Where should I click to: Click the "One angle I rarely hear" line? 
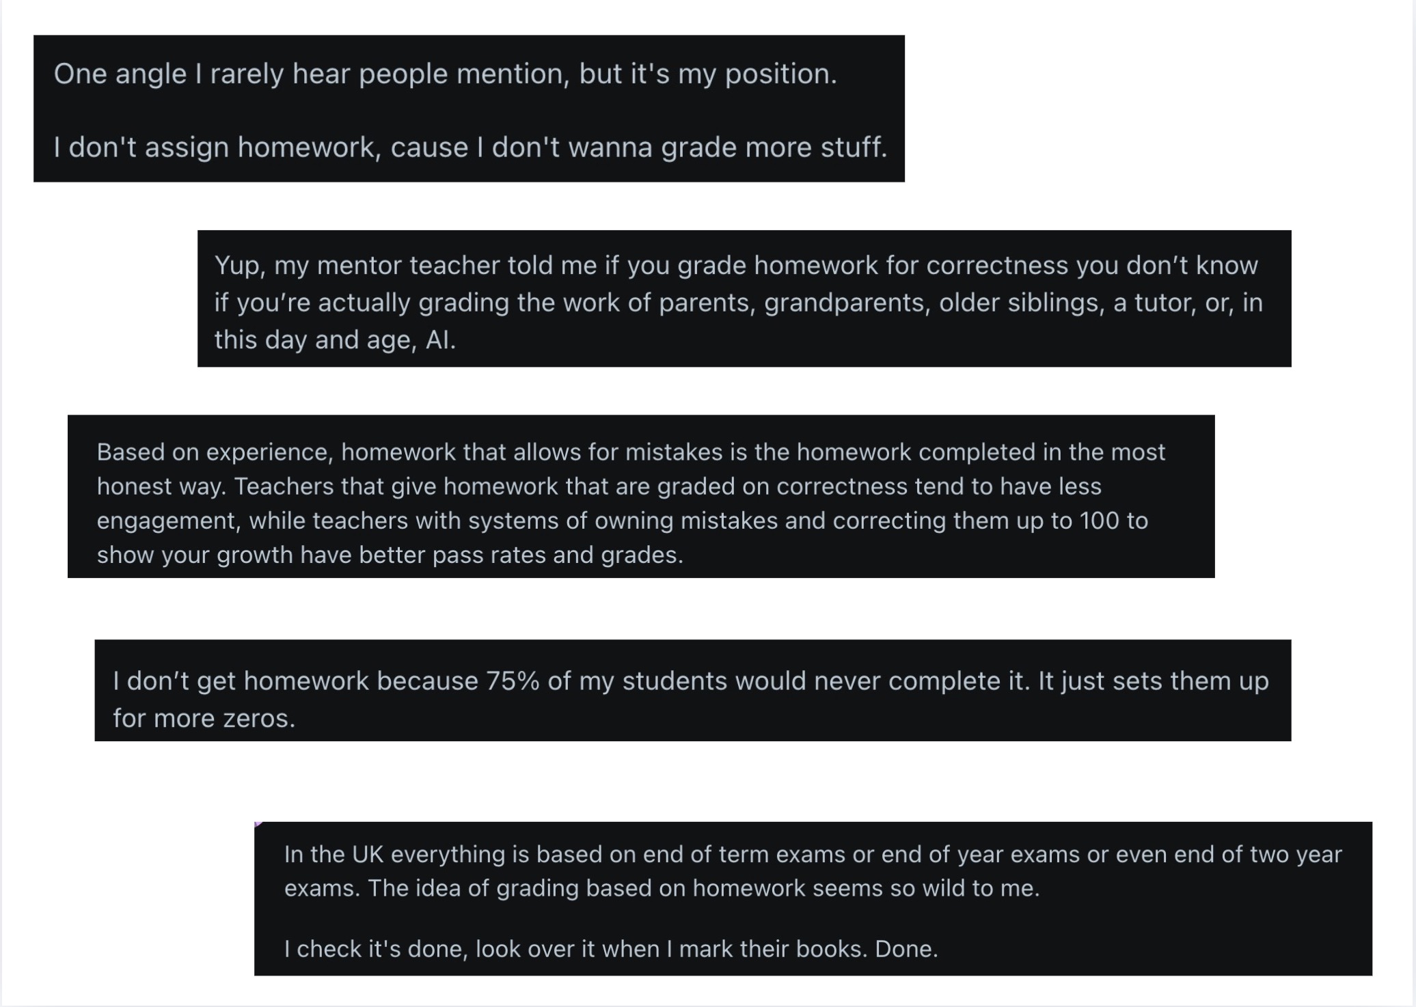coord(445,74)
